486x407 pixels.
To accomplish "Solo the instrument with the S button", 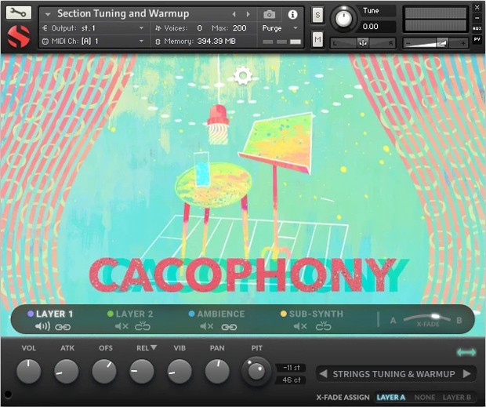I will pyautogui.click(x=317, y=15).
